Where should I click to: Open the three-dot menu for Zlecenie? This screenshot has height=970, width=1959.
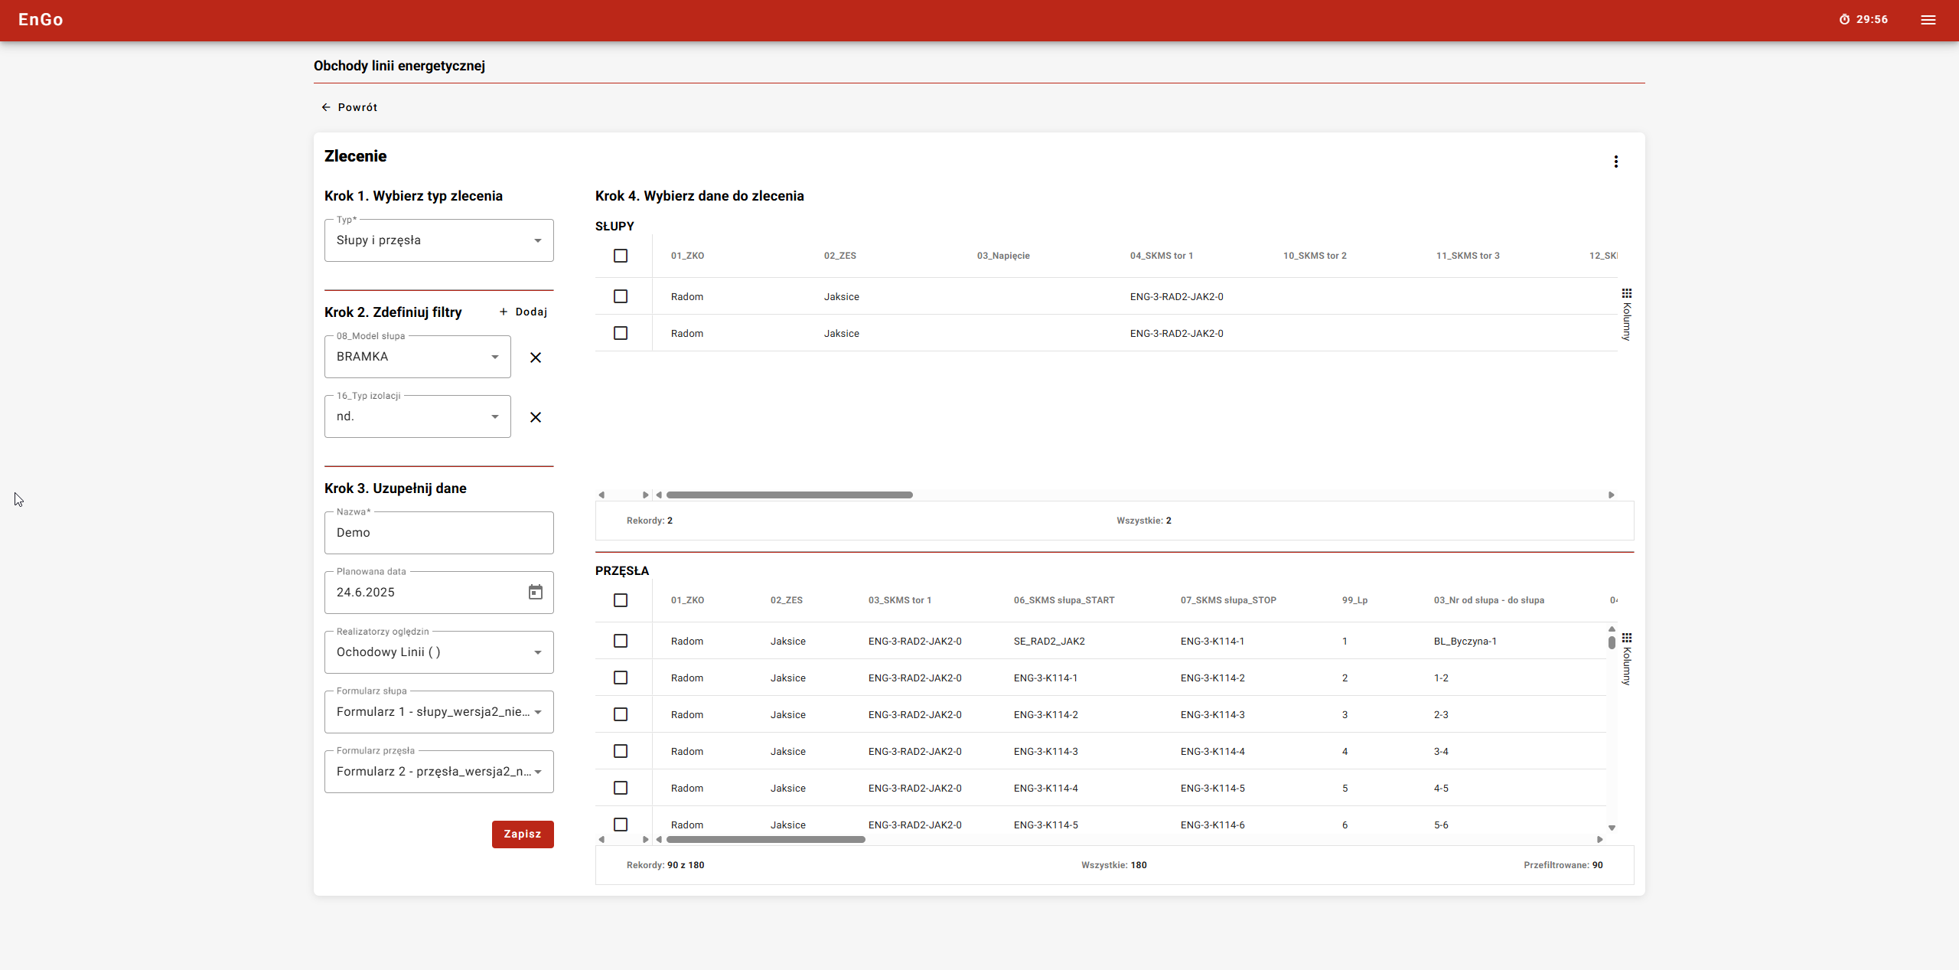1615,162
